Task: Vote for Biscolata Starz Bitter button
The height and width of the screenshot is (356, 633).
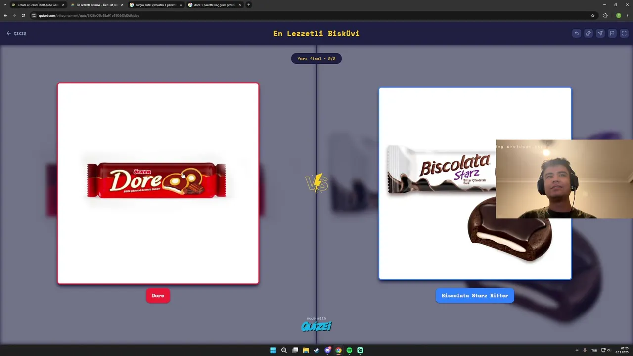Action: click(475, 296)
